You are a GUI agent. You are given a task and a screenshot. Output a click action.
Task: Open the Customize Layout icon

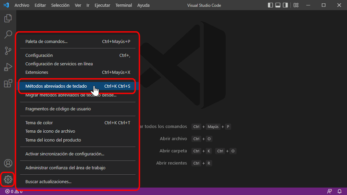click(x=296, y=5)
